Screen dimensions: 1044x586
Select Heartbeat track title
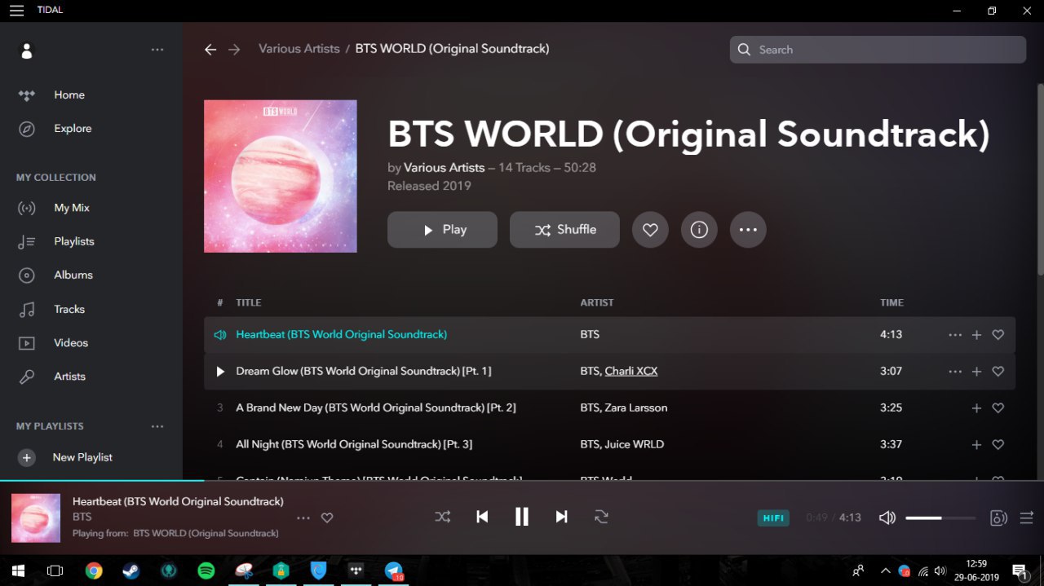point(342,334)
